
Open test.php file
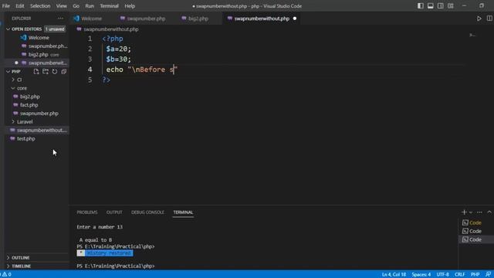[25, 139]
